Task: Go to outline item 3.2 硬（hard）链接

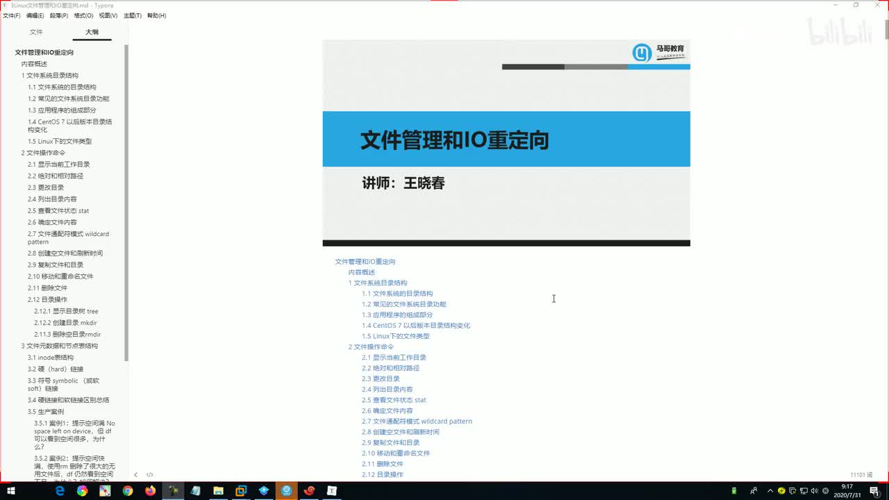Action: point(56,369)
